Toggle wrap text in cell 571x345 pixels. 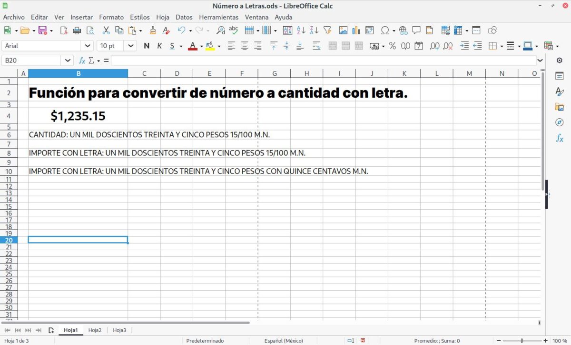coord(316,46)
